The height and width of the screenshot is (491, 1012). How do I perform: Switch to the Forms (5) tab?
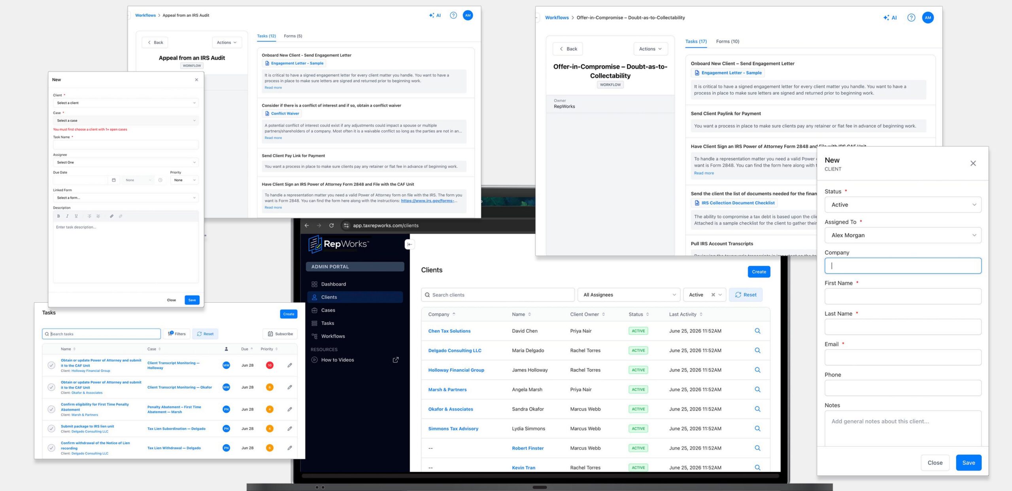pos(293,36)
